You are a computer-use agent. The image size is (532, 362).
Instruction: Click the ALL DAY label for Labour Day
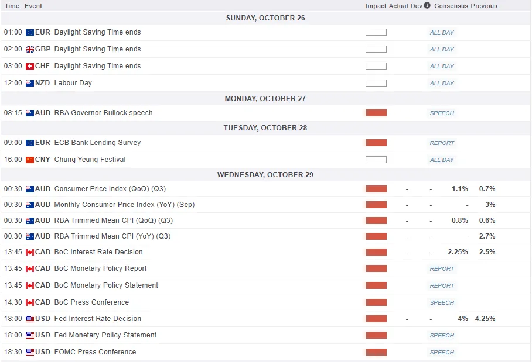pyautogui.click(x=442, y=83)
